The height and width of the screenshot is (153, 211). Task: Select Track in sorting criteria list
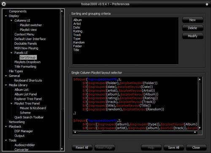77,35
